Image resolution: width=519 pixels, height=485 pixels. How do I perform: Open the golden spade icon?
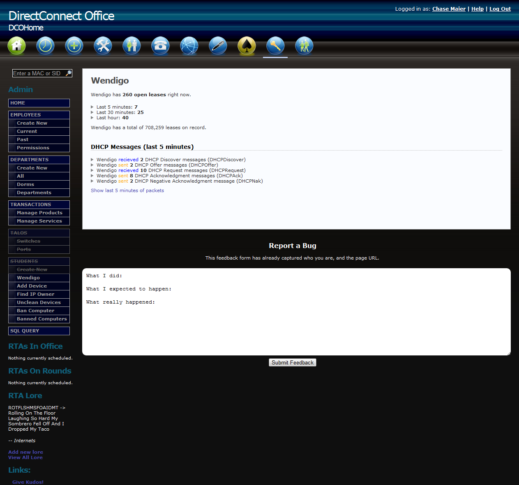(247, 46)
